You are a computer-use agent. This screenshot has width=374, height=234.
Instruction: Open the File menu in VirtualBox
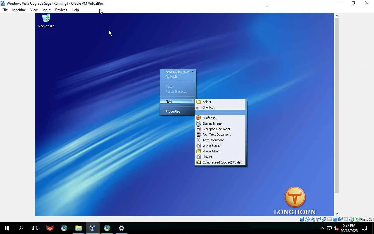(x=5, y=10)
